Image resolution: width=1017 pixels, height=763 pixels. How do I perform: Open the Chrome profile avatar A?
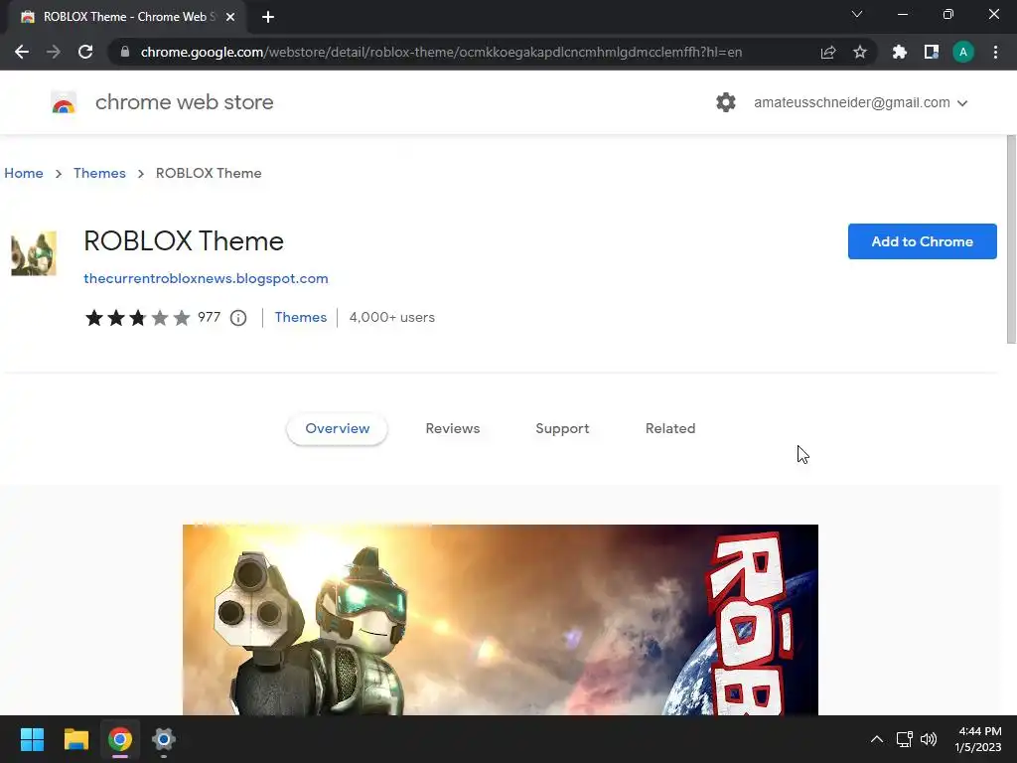click(963, 52)
